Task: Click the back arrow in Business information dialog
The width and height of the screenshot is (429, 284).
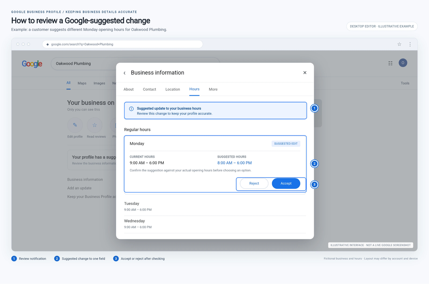Action: tap(124, 73)
